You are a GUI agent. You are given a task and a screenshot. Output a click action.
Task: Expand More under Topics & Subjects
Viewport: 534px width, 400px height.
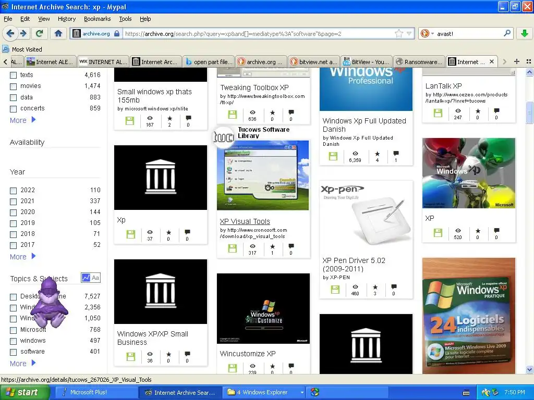[x=23, y=363]
